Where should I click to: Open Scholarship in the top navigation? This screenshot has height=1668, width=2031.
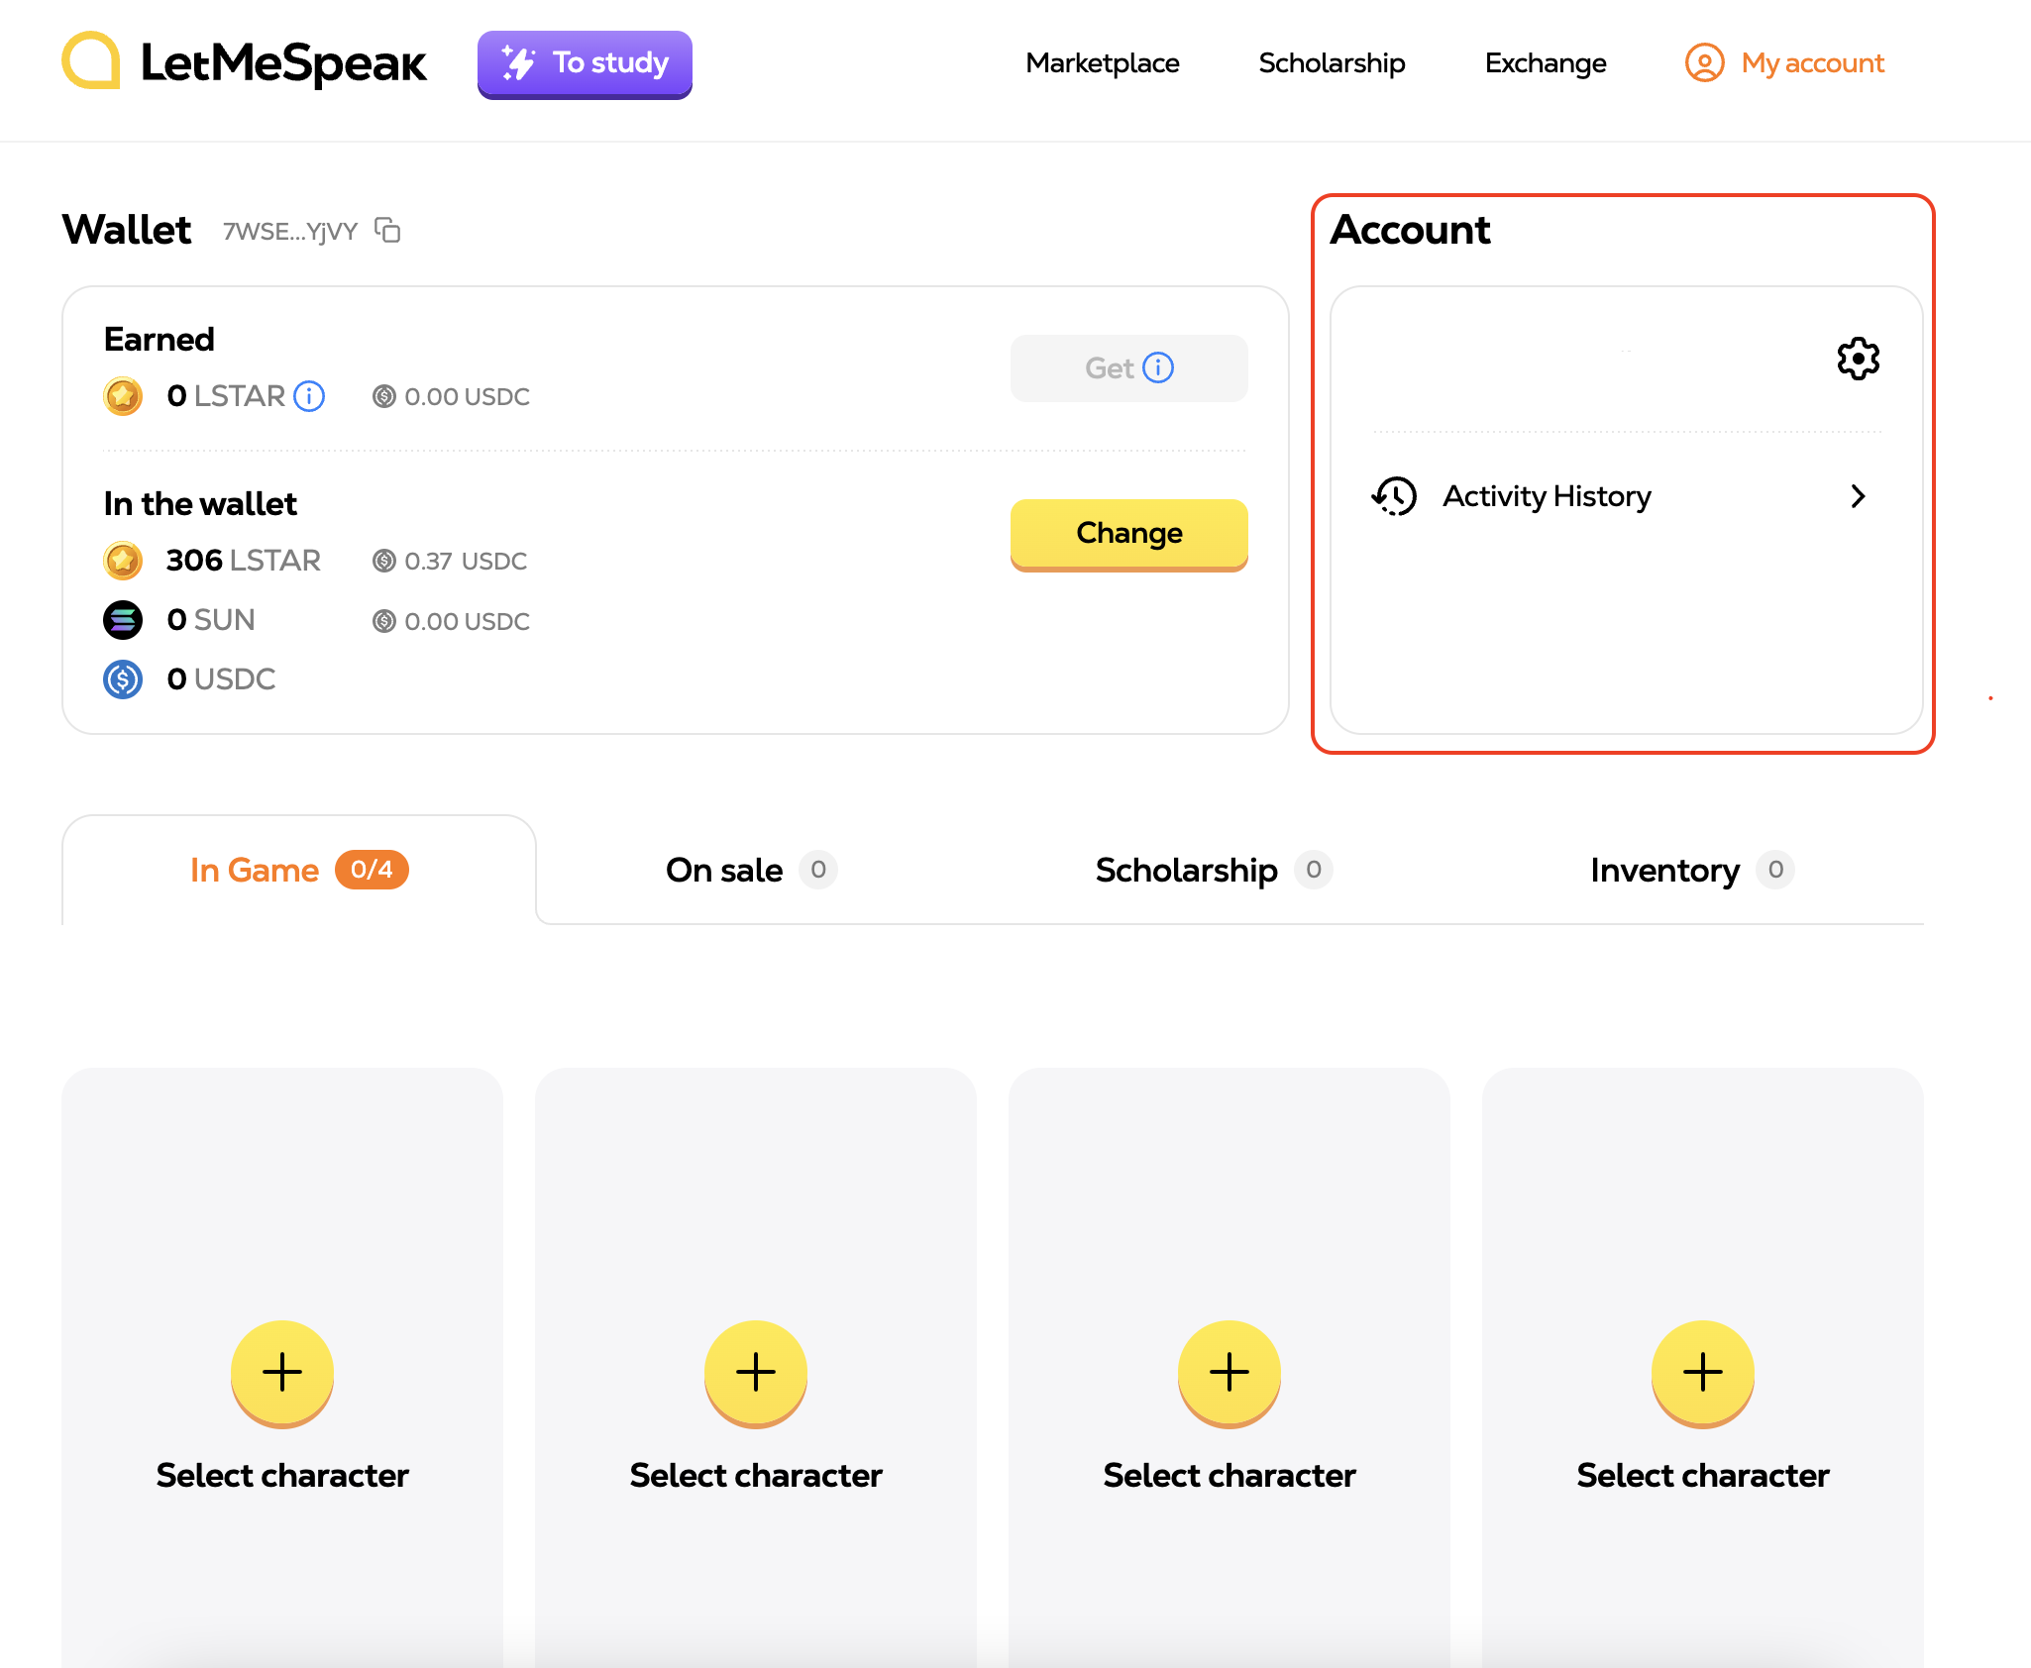coord(1332,62)
